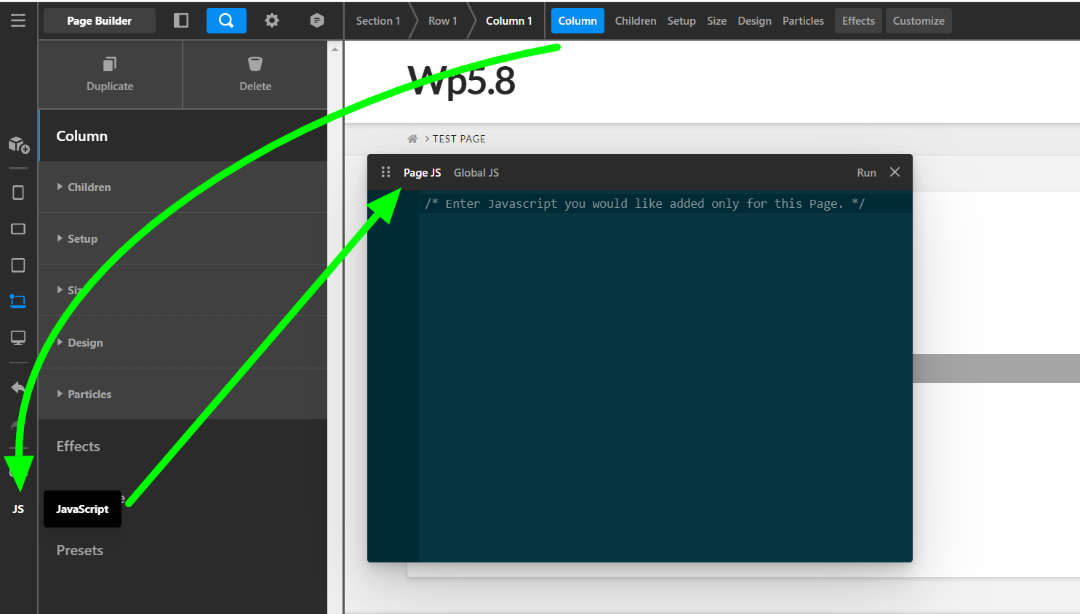Click the Customize button

tap(918, 21)
